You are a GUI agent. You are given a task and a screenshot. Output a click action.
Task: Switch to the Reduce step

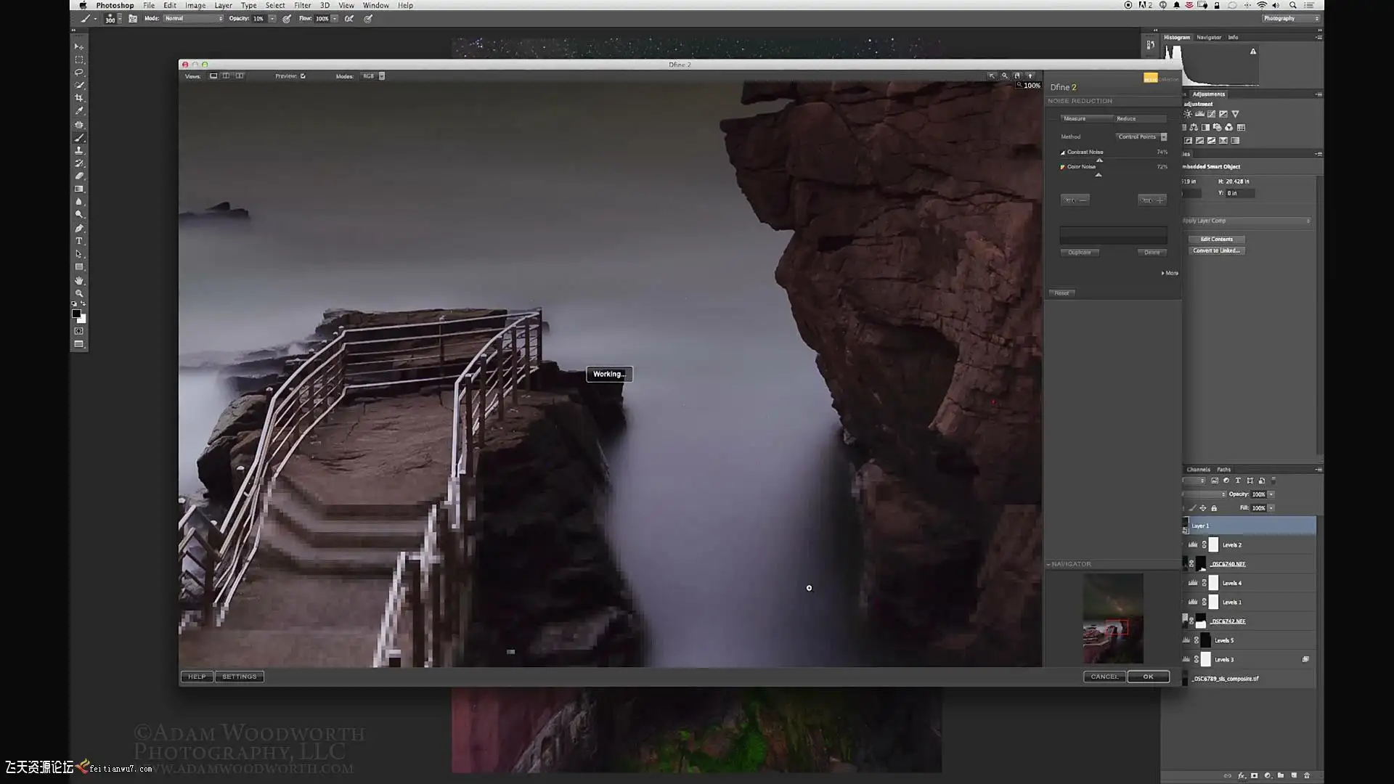point(1127,118)
